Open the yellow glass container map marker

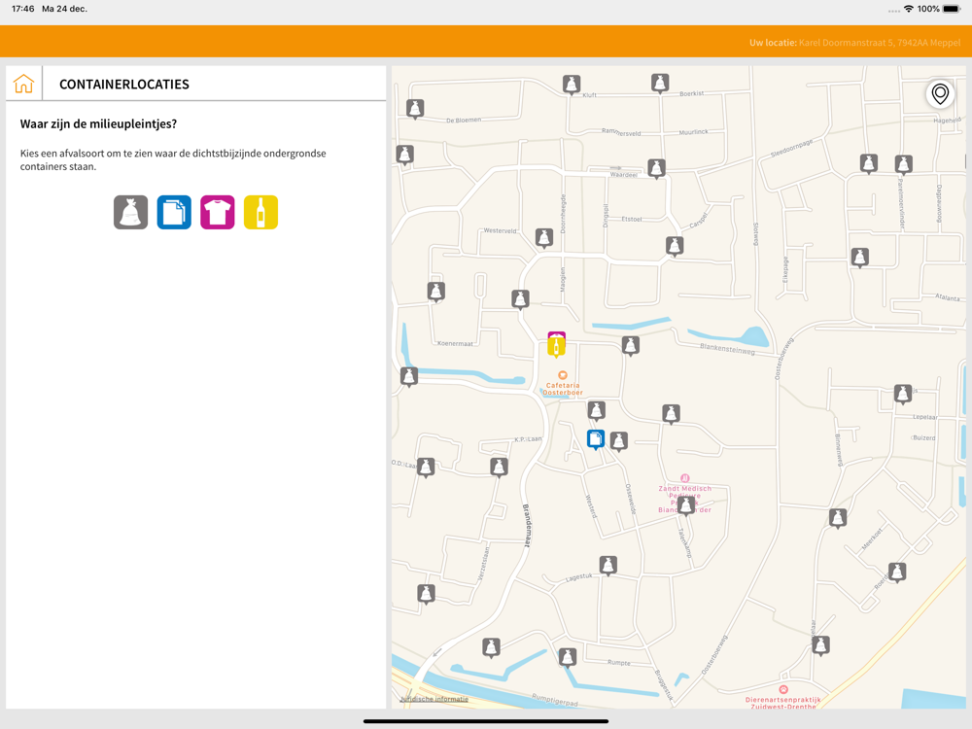(x=556, y=348)
